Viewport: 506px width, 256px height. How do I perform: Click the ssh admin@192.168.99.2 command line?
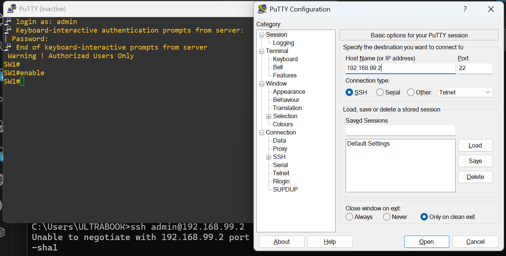[138, 227]
